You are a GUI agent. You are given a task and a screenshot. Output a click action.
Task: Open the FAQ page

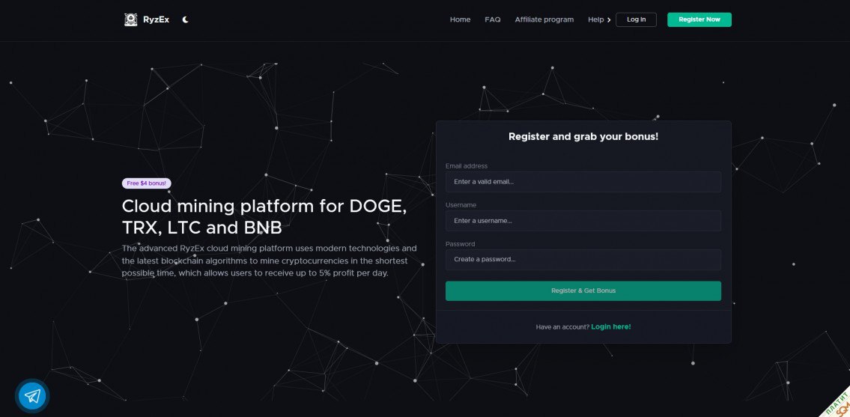[493, 19]
